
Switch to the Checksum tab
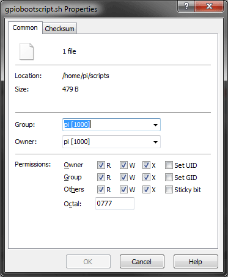(59, 29)
